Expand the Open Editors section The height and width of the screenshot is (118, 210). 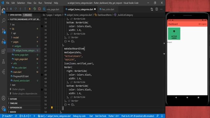point(24,15)
